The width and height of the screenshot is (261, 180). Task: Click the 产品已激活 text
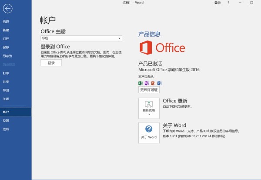(x=150, y=64)
